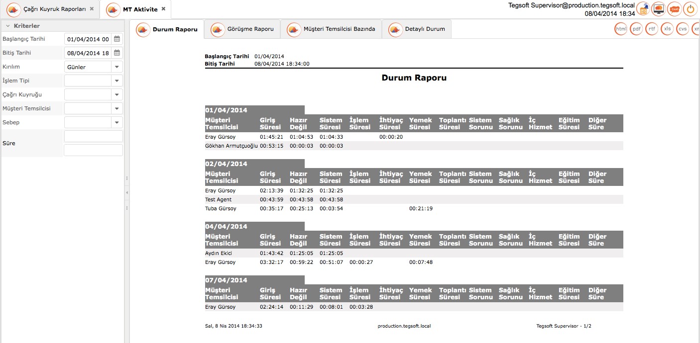700x343 pixels.
Task: Select the Test Agent row name
Action: (218, 200)
